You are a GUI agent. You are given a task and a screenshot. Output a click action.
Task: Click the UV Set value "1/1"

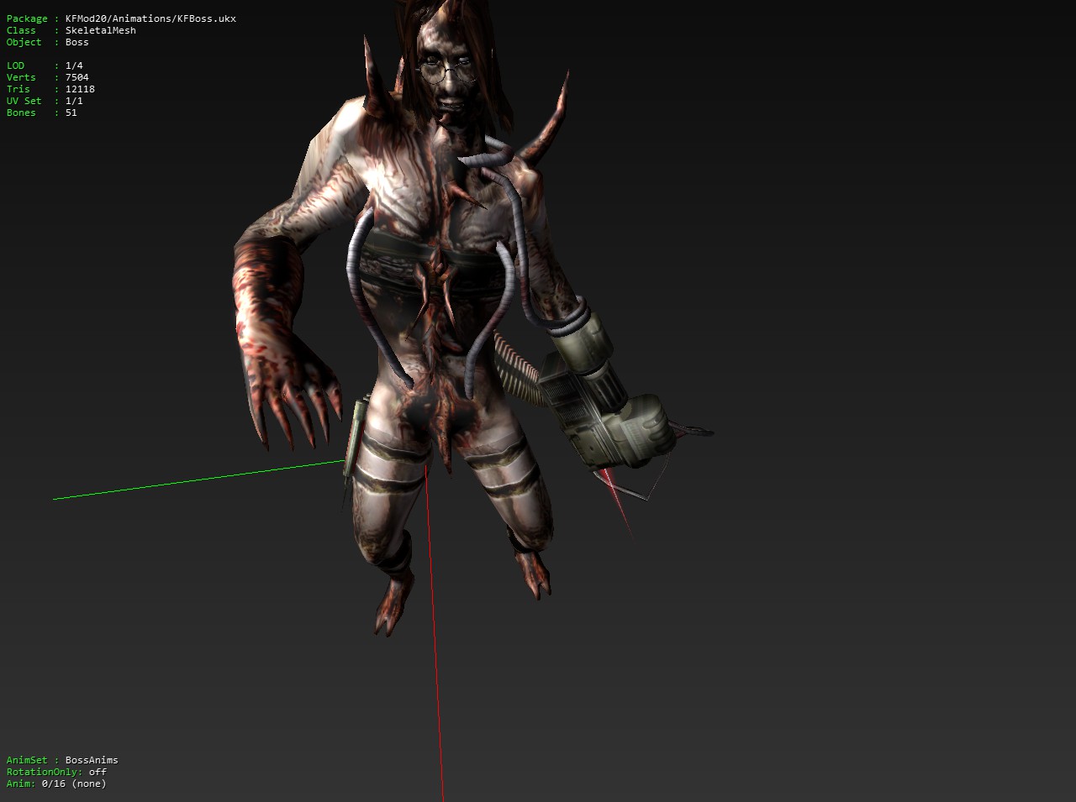pos(74,101)
